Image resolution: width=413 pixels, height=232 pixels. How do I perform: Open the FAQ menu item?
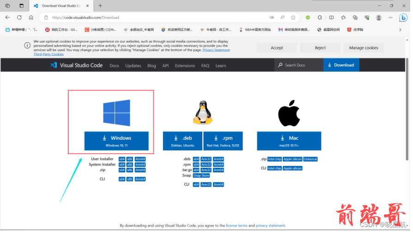point(205,66)
